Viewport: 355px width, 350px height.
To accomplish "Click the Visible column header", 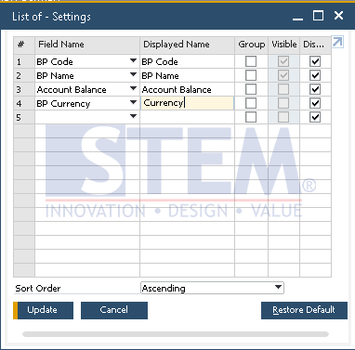I will click(x=284, y=45).
